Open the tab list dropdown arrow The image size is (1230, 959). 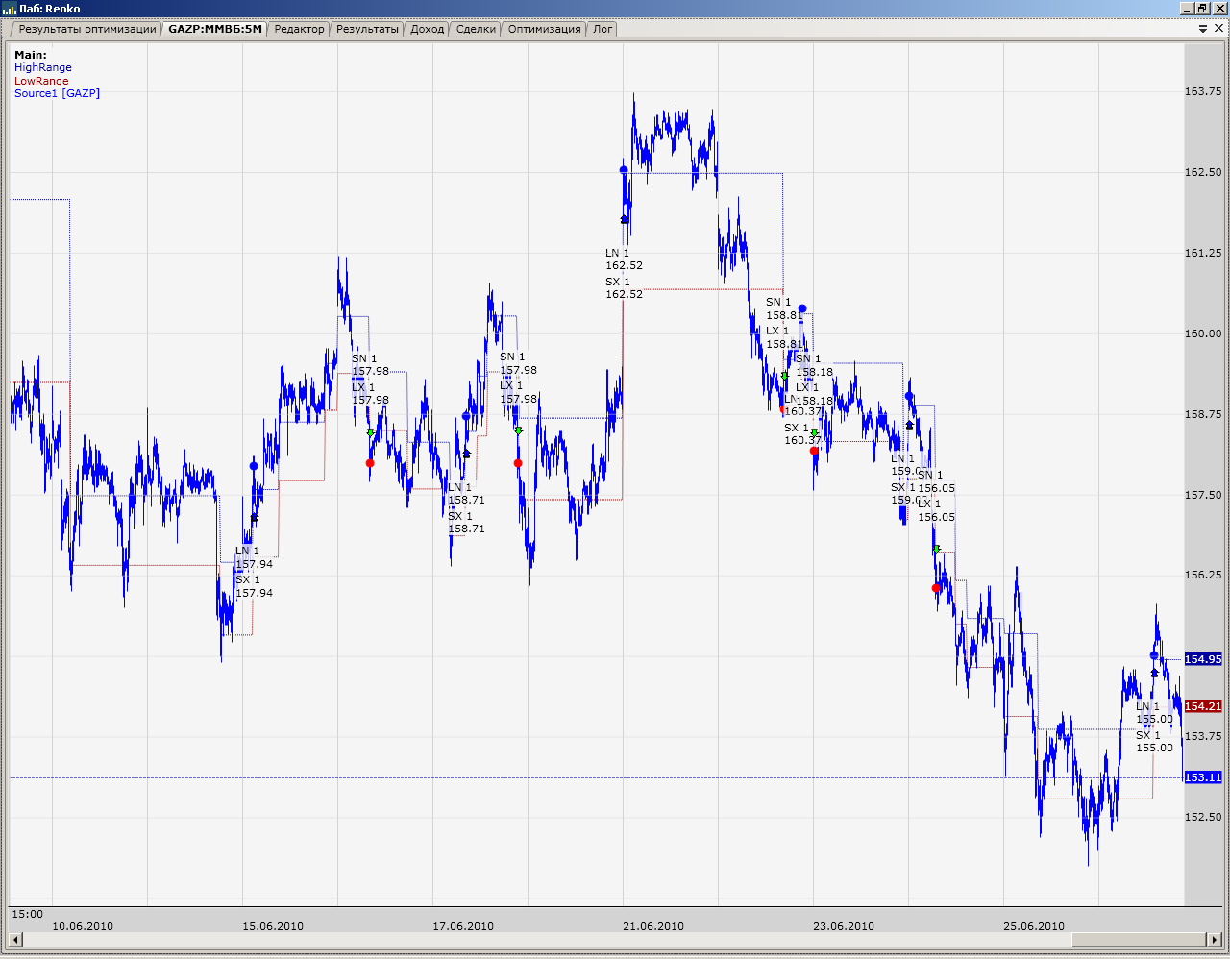click(x=1203, y=29)
